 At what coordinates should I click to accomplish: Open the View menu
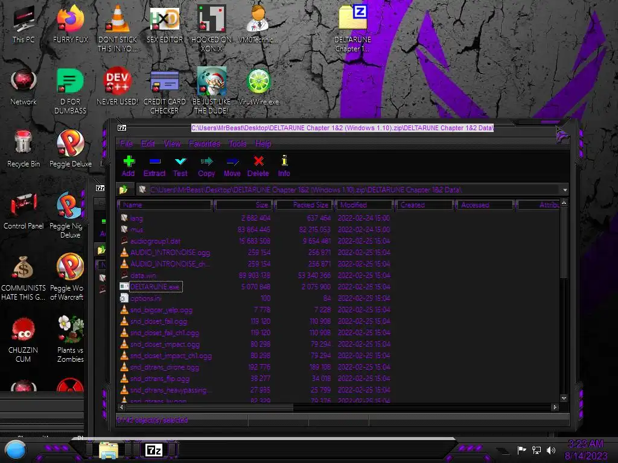172,143
